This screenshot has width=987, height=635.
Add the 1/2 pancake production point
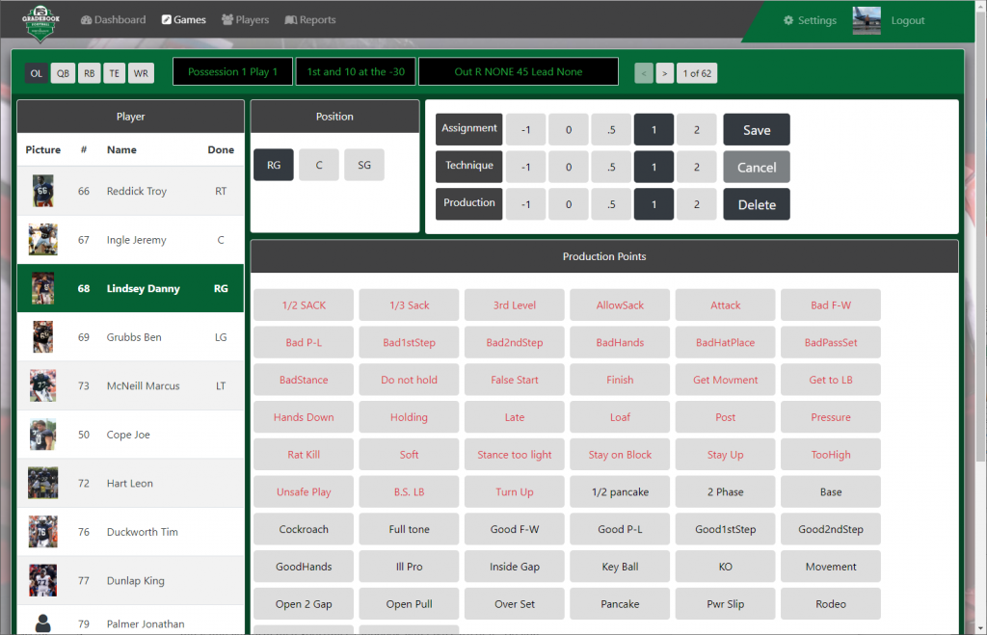[620, 491]
